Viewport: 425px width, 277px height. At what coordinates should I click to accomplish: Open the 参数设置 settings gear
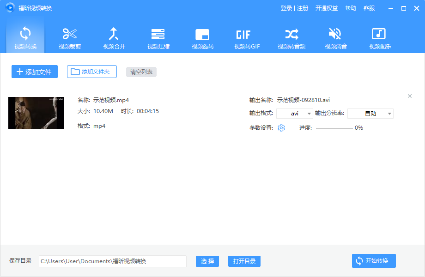(281, 128)
